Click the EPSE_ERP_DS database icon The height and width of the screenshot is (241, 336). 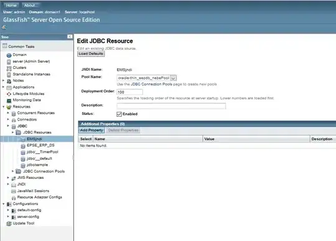point(23,146)
